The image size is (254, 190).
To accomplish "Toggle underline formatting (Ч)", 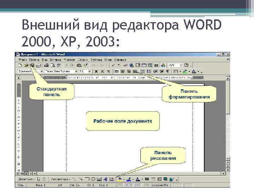I will pos(109,71).
